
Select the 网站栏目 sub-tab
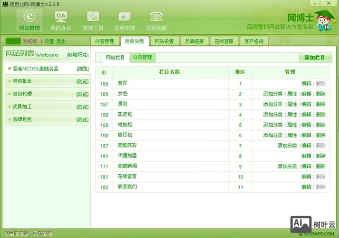pyautogui.click(x=115, y=58)
